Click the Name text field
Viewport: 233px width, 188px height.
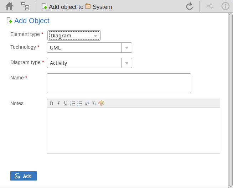click(119, 83)
